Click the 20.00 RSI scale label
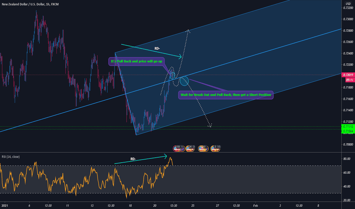Viewport: 355px width, 209px height. (347, 200)
